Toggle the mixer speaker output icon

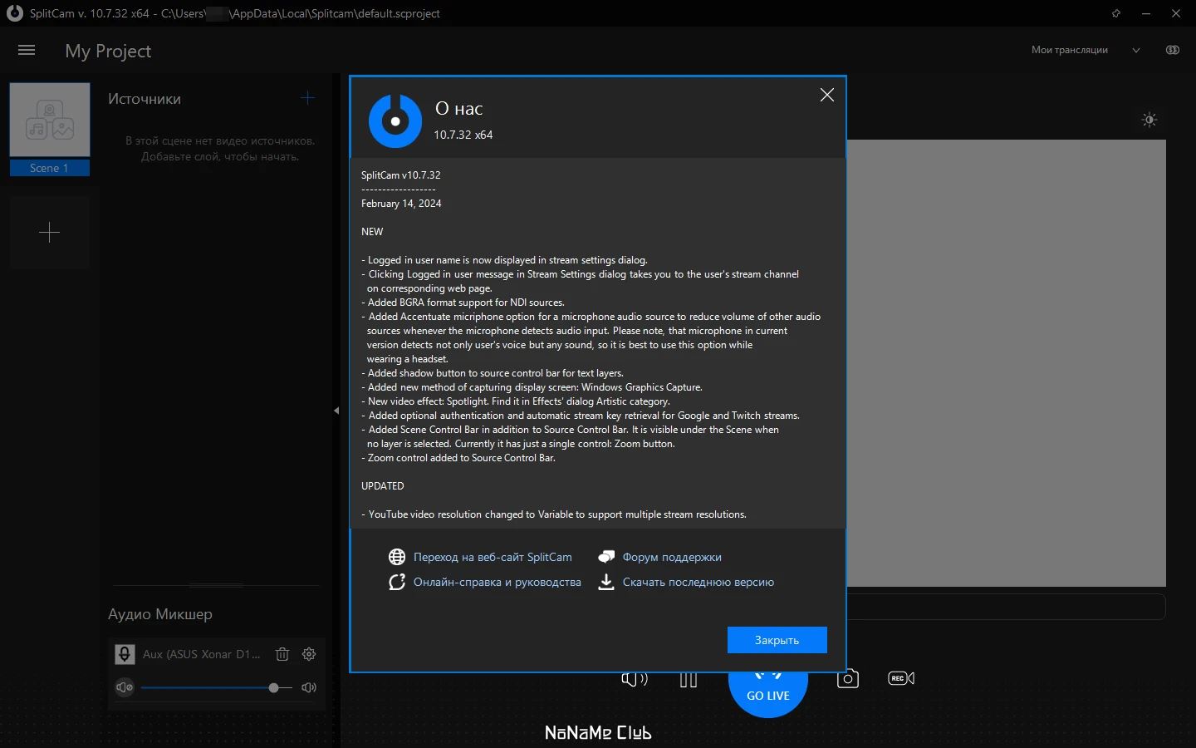point(309,687)
